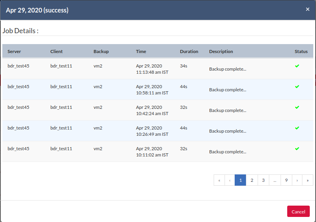Go to next page arrow
The width and height of the screenshot is (316, 222).
click(x=297, y=180)
